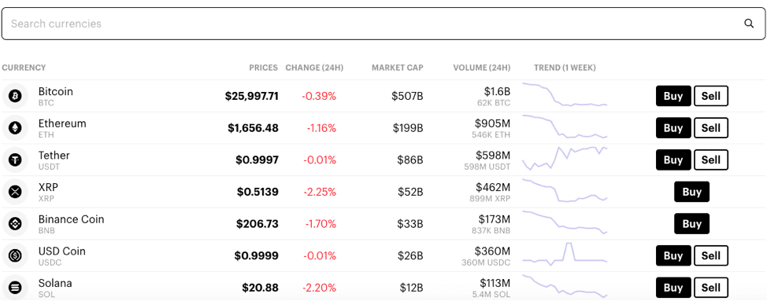Click the search magnifier icon

click(x=749, y=24)
